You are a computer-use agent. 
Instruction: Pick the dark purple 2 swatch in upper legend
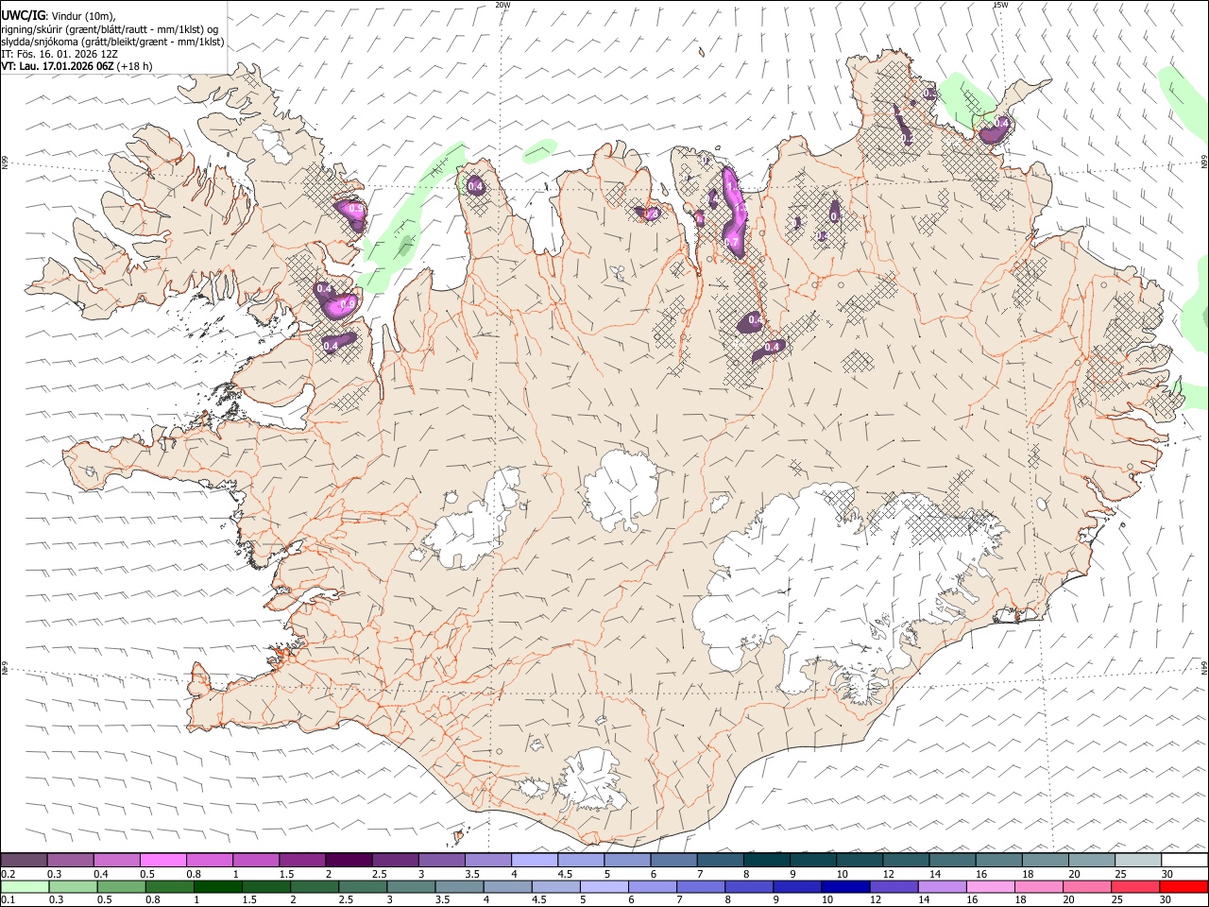click(349, 860)
